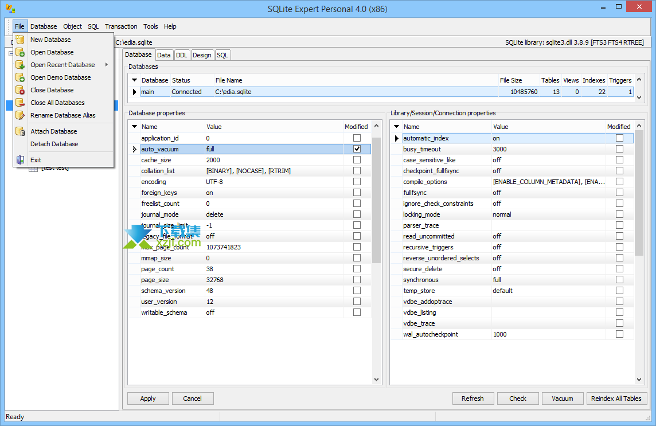
Task: Switch to the Data tab
Action: [163, 55]
